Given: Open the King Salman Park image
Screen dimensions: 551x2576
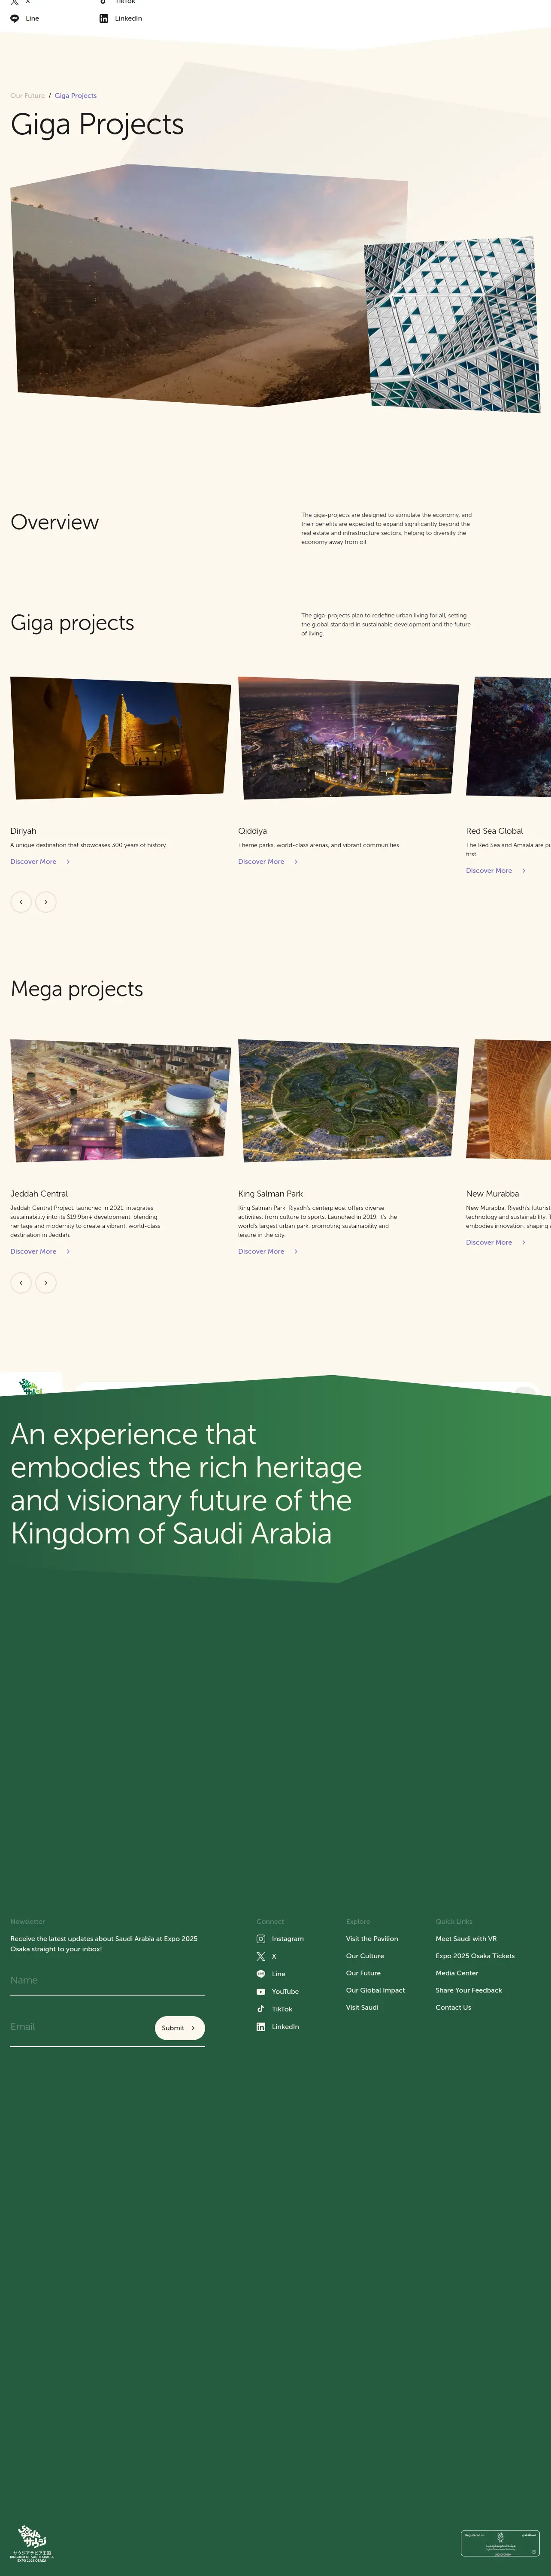Looking at the screenshot, I should click(348, 1100).
